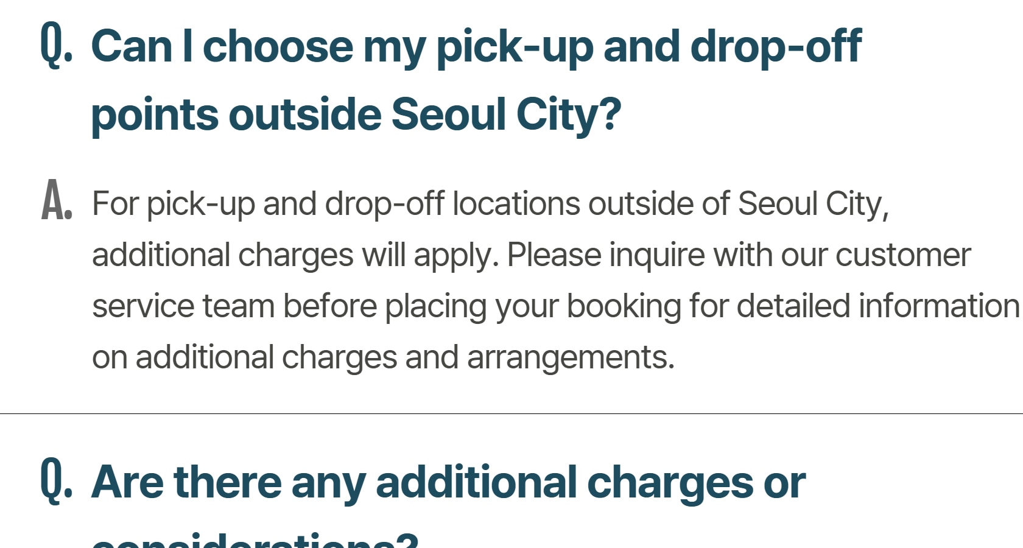
Task: Expand the "Are there any additional charges" question
Action: pos(448,482)
